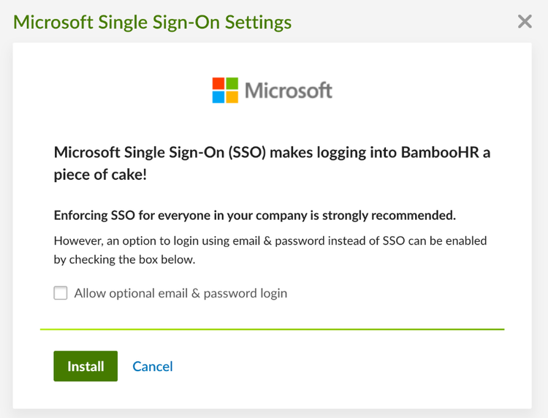Click the red square in Microsoft logo
The width and height of the screenshot is (548, 418).
(218, 83)
